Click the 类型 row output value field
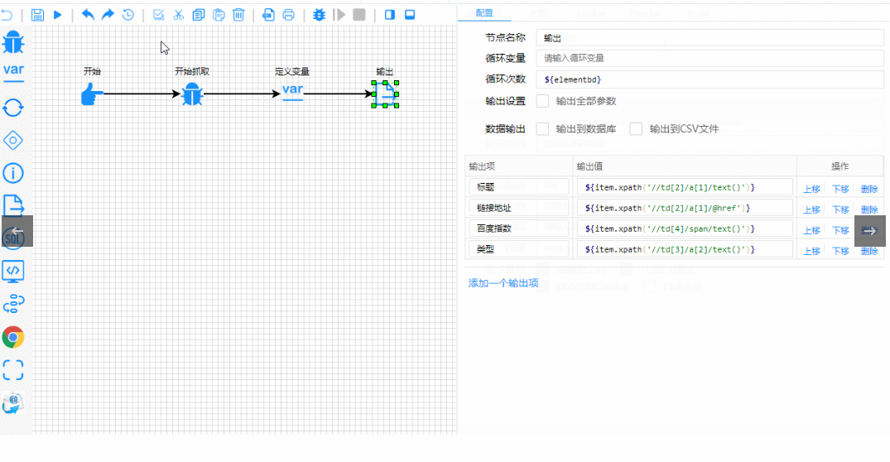This screenshot has width=890, height=462. click(685, 248)
